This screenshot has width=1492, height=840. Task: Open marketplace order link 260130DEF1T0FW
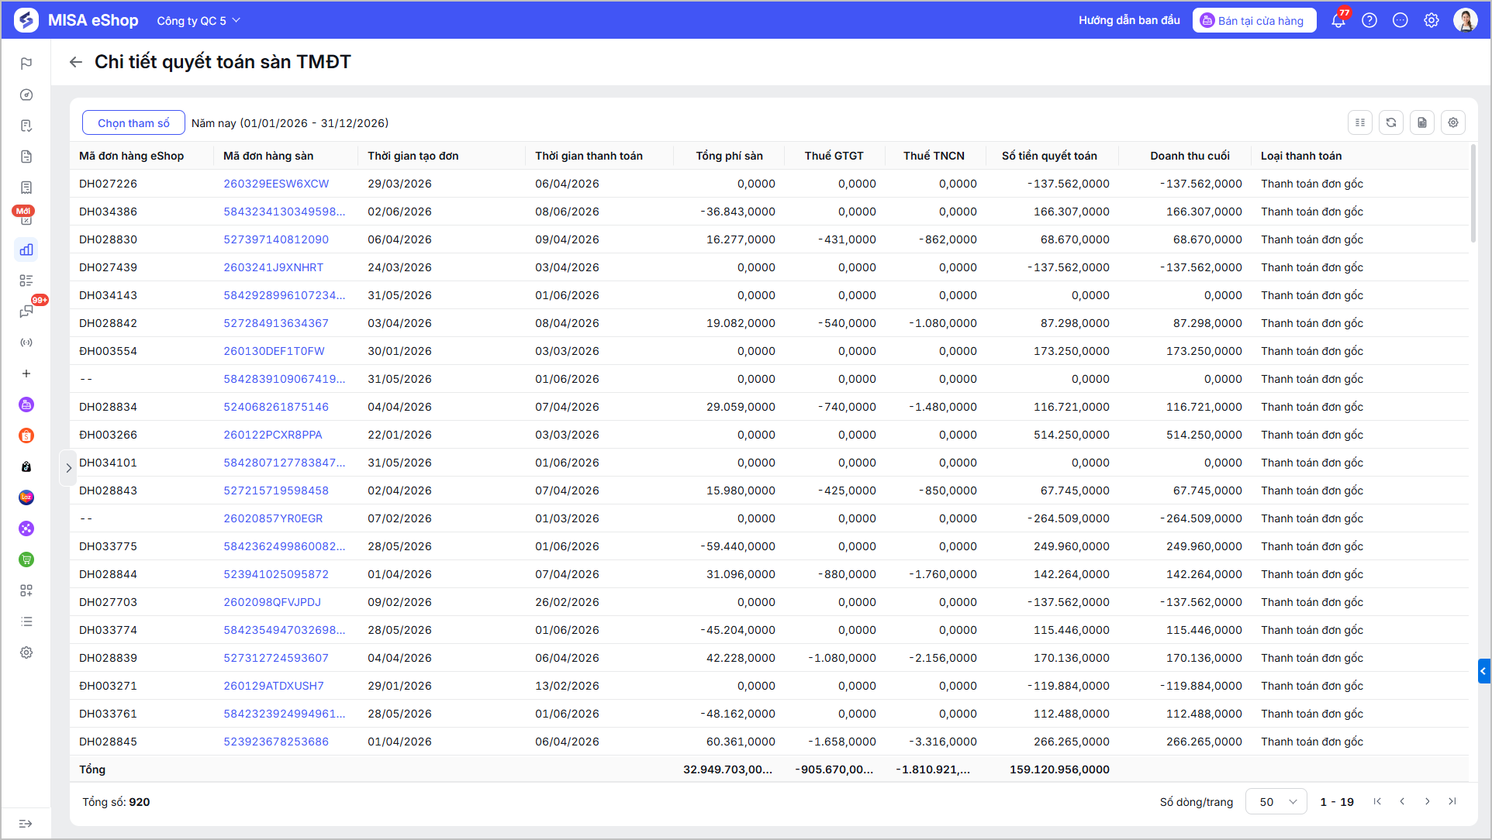pos(274,351)
